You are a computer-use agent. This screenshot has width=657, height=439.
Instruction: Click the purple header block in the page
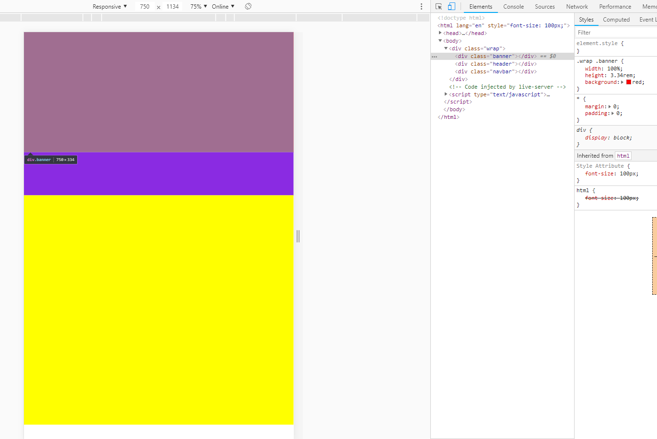tap(159, 173)
